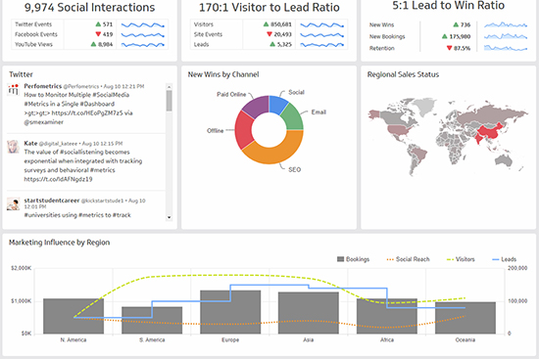Open the @digital_kateee handle link
This screenshot has width=539, height=359.
(58, 144)
